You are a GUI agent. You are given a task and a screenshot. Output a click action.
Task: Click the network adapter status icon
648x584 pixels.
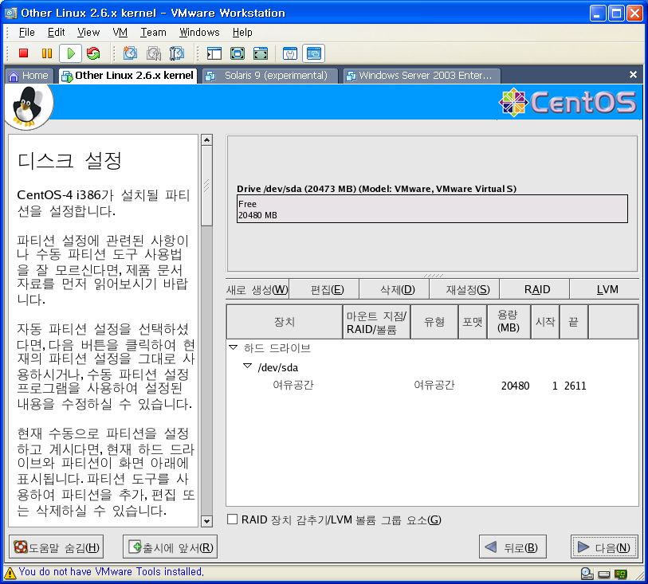click(x=620, y=572)
